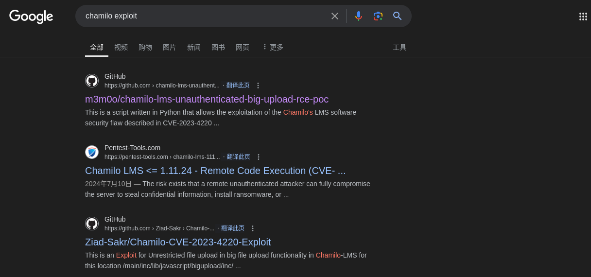This screenshot has height=277, width=591.
Task: Go to the Google logo homepage
Action: click(x=31, y=17)
